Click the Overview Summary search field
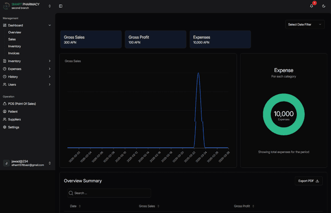Viewport: 331px width, 213px height. [x=109, y=193]
